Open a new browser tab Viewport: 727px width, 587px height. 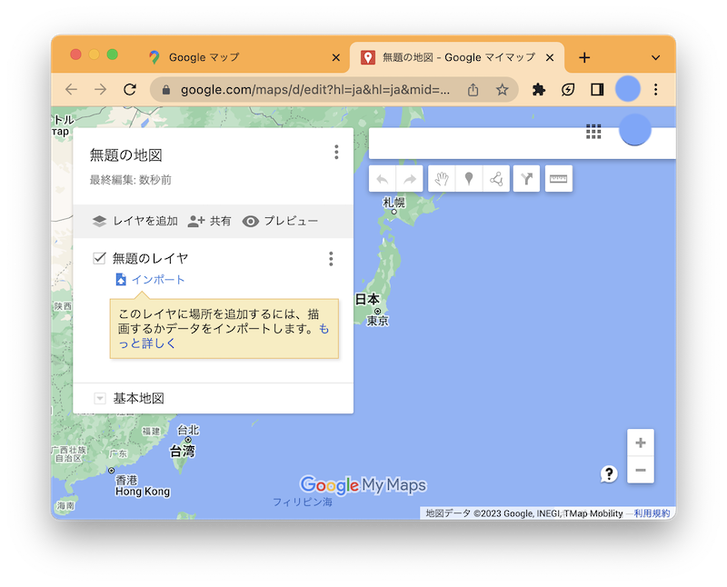pos(584,57)
